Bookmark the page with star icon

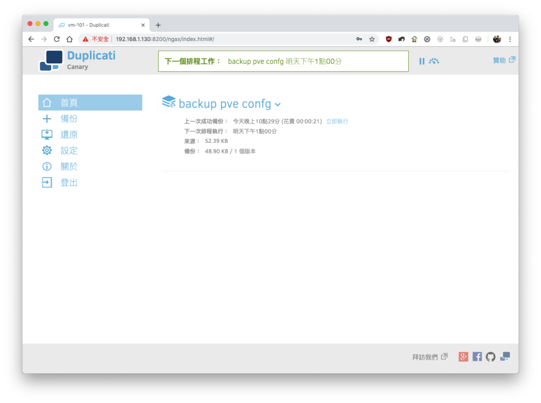click(x=372, y=39)
